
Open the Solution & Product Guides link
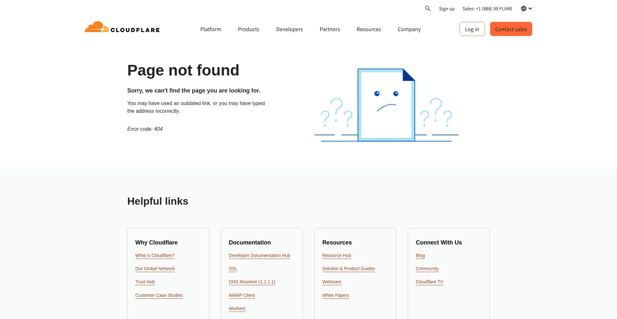pos(349,269)
